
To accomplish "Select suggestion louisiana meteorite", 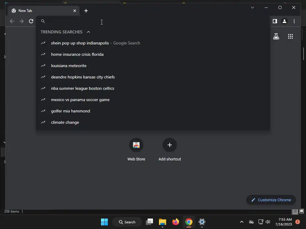I will pyautogui.click(x=153, y=66).
